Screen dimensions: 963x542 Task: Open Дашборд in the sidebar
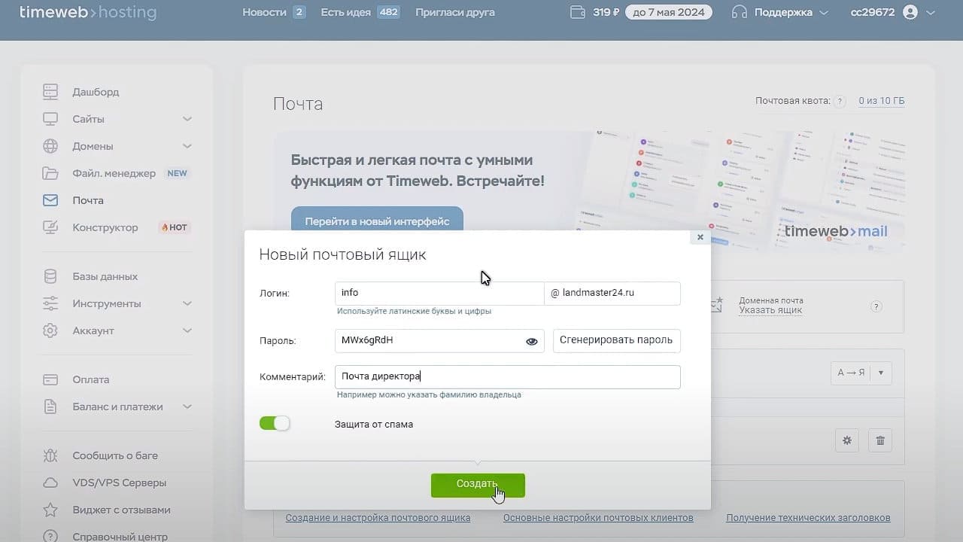[x=96, y=92]
